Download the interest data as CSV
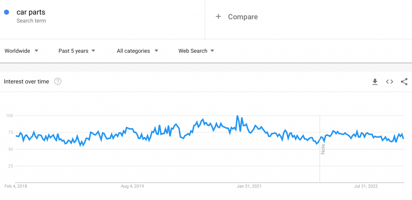The image size is (412, 200). point(375,82)
